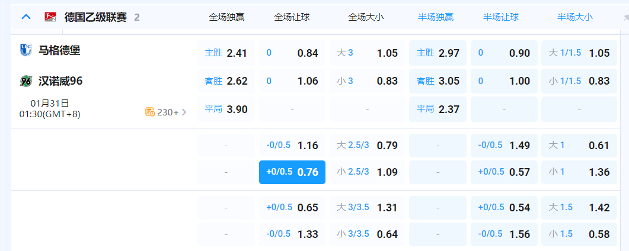629x251 pixels.
Task: Select 大 3 at odds 1.05
Action: (x=367, y=53)
